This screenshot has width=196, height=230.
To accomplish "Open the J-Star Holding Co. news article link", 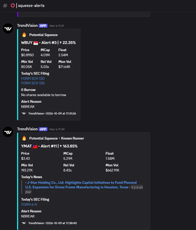I will coord(81,185).
